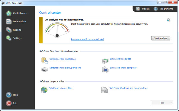Click the Help question mark icon
179x111 pixels.
[9, 95]
